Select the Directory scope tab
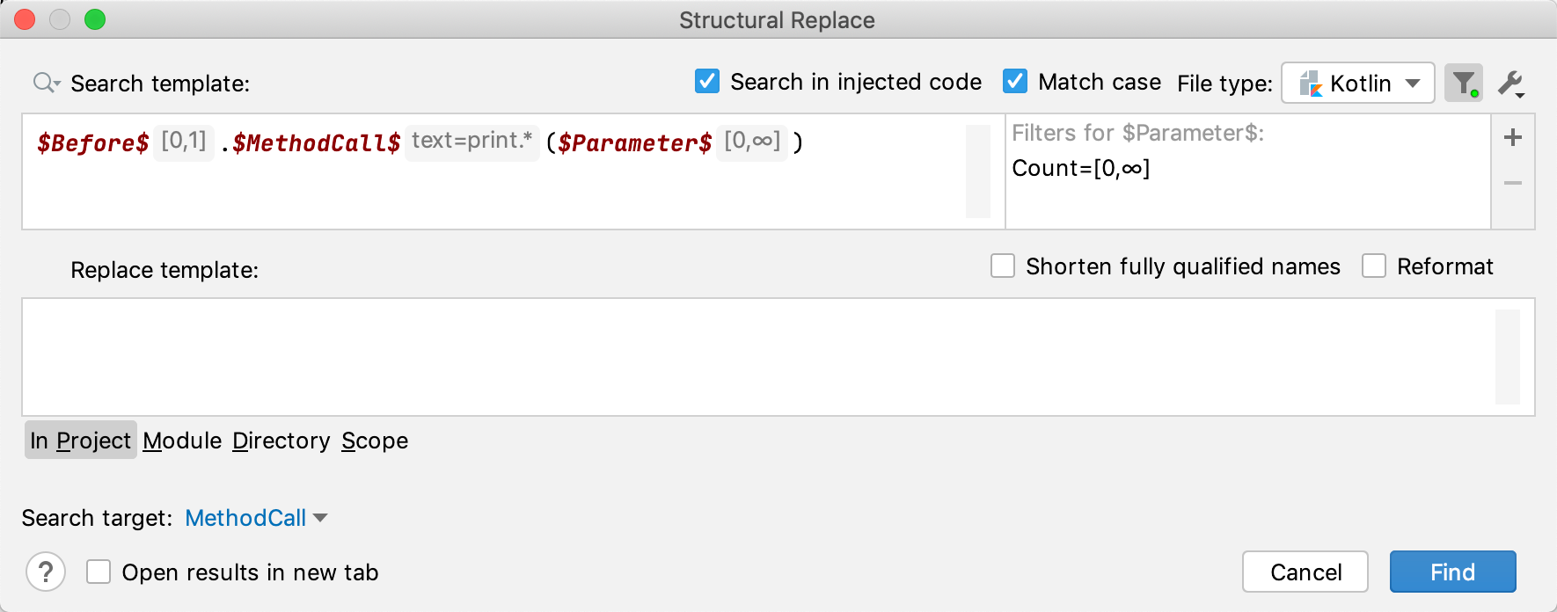Screen dimensions: 1557x612 click(281, 441)
